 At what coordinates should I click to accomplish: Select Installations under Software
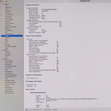[9, 73]
